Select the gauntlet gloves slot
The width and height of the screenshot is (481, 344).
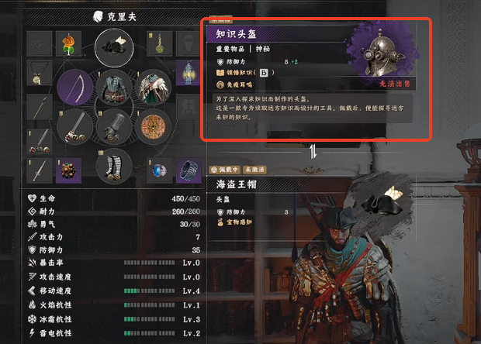114,126
